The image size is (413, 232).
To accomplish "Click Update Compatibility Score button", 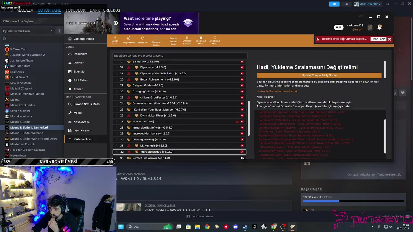I will (319, 75).
